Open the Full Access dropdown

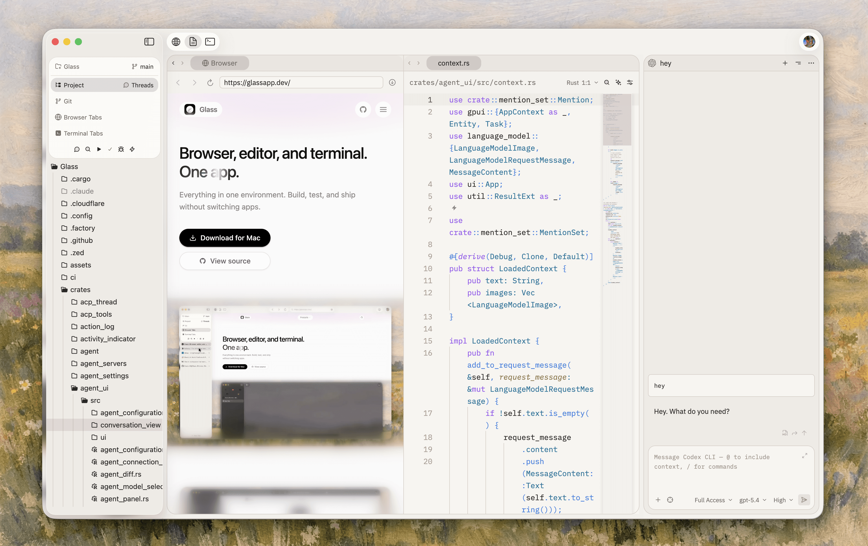pyautogui.click(x=713, y=500)
